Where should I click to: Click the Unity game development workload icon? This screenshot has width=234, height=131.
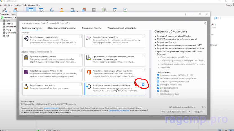(x=26, y=39)
